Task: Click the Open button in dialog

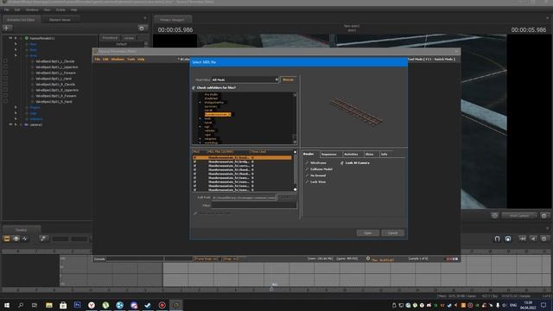Action: coord(368,233)
